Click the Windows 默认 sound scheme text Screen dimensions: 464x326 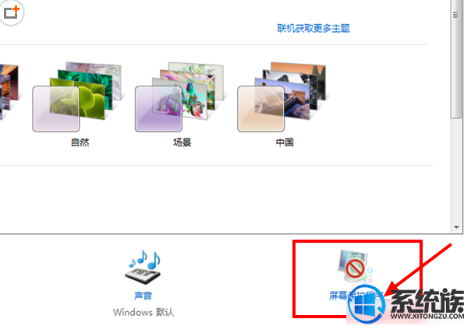143,312
